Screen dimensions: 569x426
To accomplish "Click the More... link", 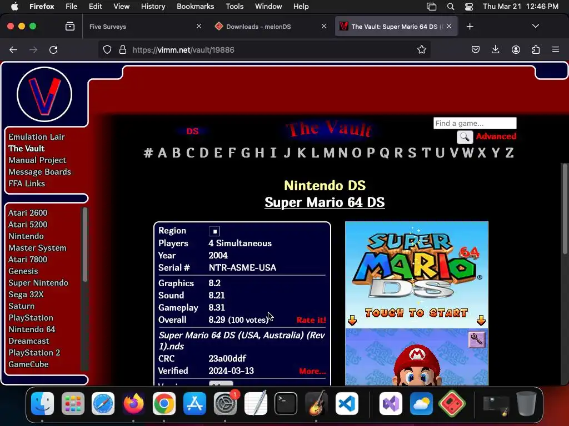I will 312,371.
